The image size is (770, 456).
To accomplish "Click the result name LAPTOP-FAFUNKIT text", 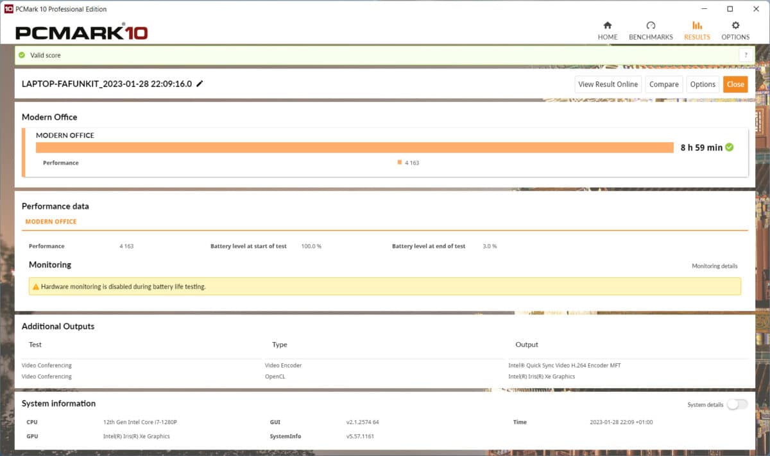I will [107, 84].
